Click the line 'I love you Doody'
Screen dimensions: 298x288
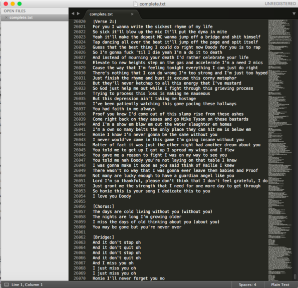(112, 196)
